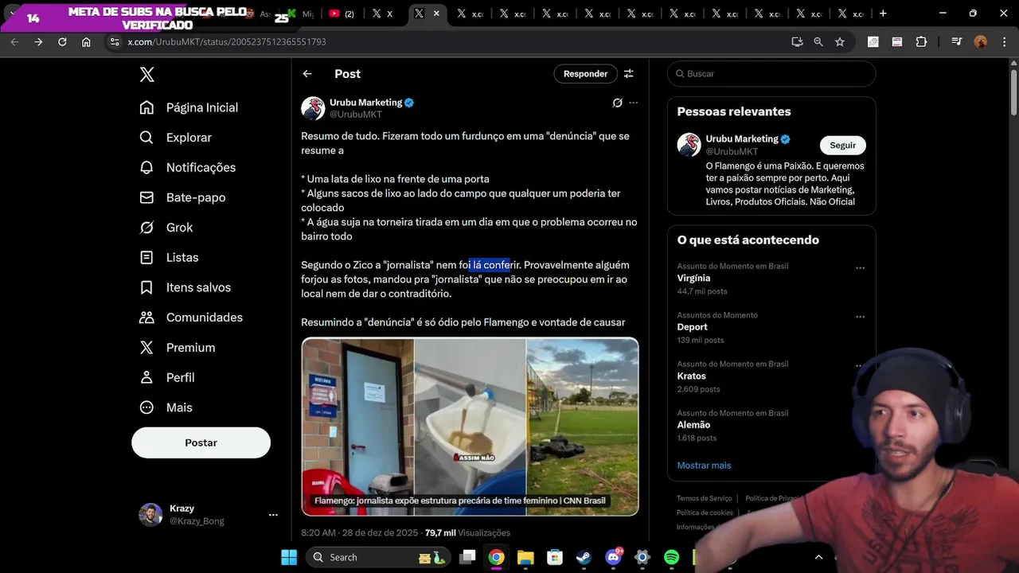Switch to the YouTube (2) tab
The image size is (1019, 573).
tap(342, 14)
